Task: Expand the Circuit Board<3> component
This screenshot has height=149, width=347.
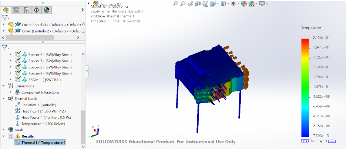Action: [4, 24]
